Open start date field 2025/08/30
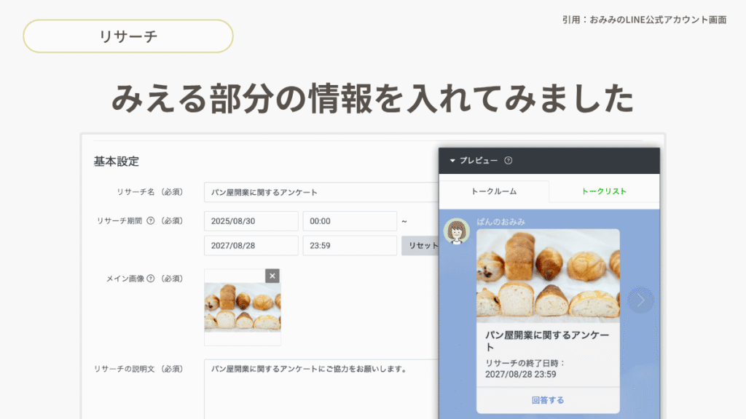This screenshot has height=419, width=746. 251,221
